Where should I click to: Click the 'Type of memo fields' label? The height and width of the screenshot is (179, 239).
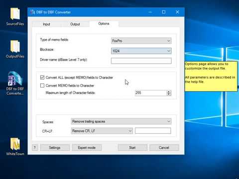pos(54,40)
